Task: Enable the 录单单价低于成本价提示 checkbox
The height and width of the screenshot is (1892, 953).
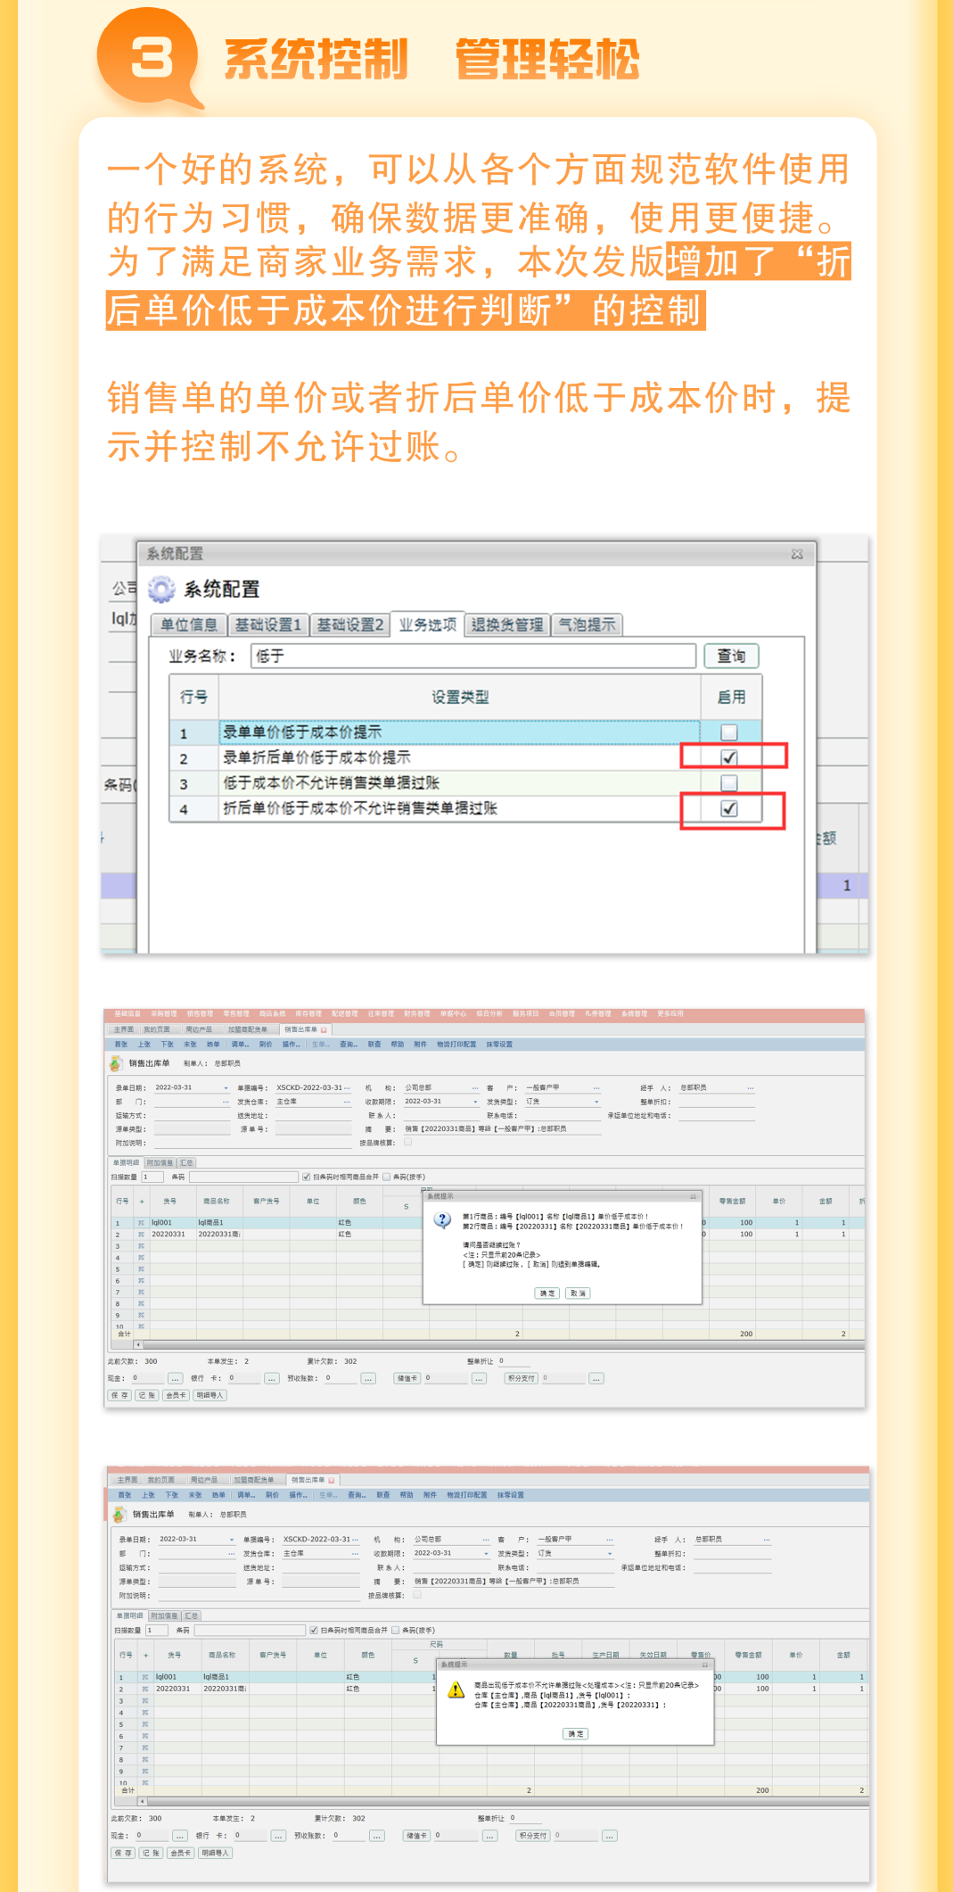Action: tap(729, 732)
